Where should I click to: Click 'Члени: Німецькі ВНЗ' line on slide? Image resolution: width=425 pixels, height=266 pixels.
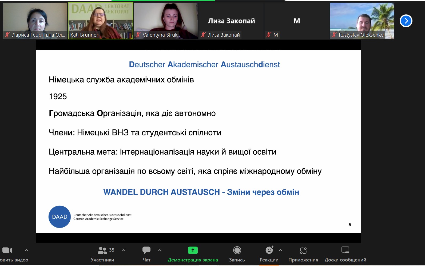135,132
